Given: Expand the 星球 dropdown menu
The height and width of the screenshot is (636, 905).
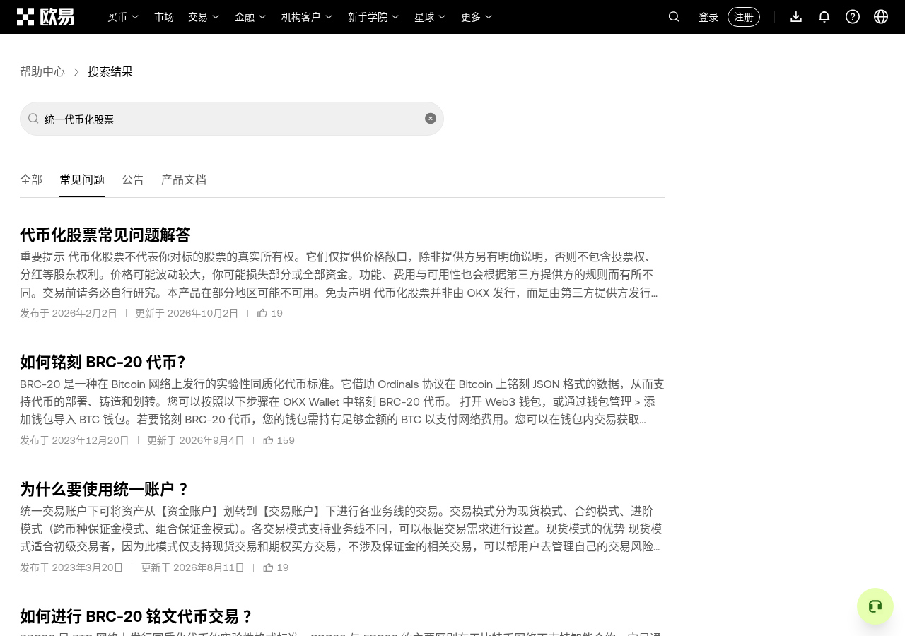Looking at the screenshot, I should pos(430,17).
